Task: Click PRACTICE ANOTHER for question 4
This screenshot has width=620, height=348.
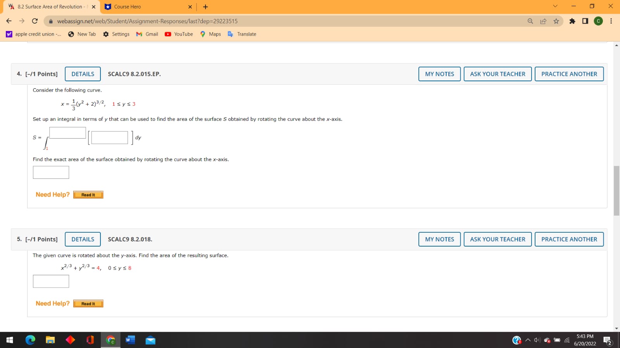Action: tap(569, 74)
